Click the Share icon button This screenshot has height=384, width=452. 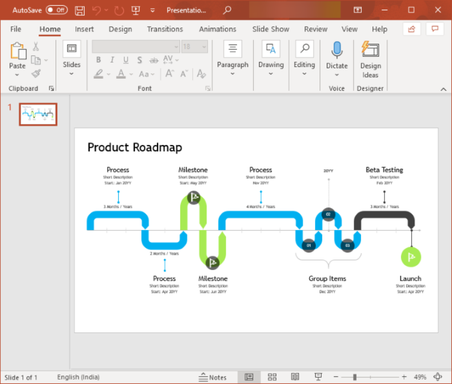point(411,29)
